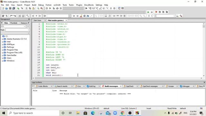Switch to the Search results tab

pos(62,86)
